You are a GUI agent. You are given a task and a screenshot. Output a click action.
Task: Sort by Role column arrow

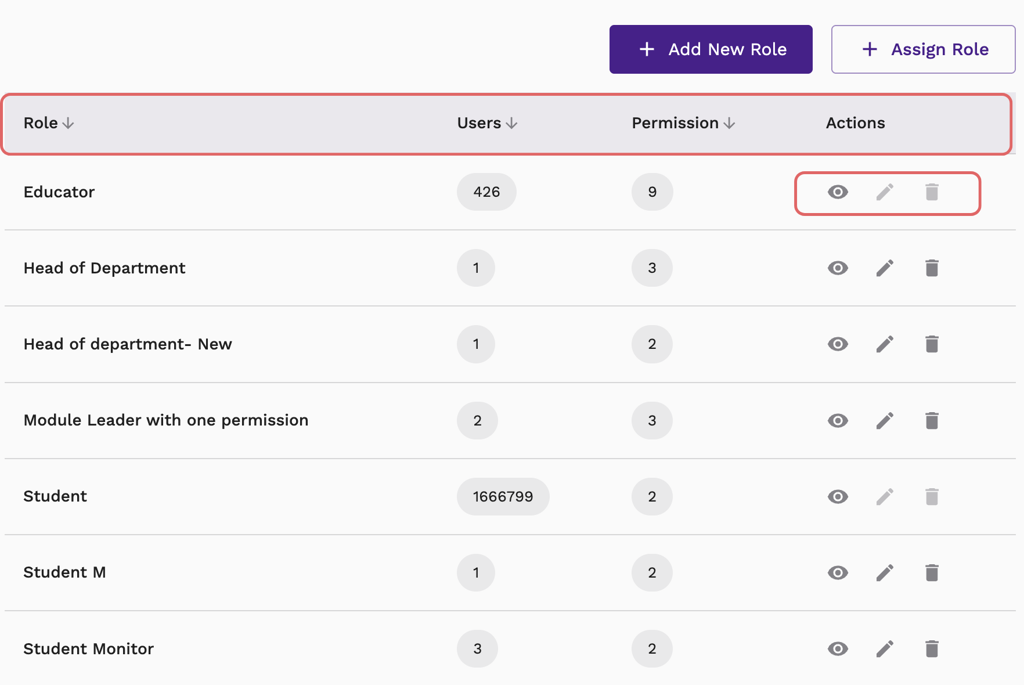[68, 123]
